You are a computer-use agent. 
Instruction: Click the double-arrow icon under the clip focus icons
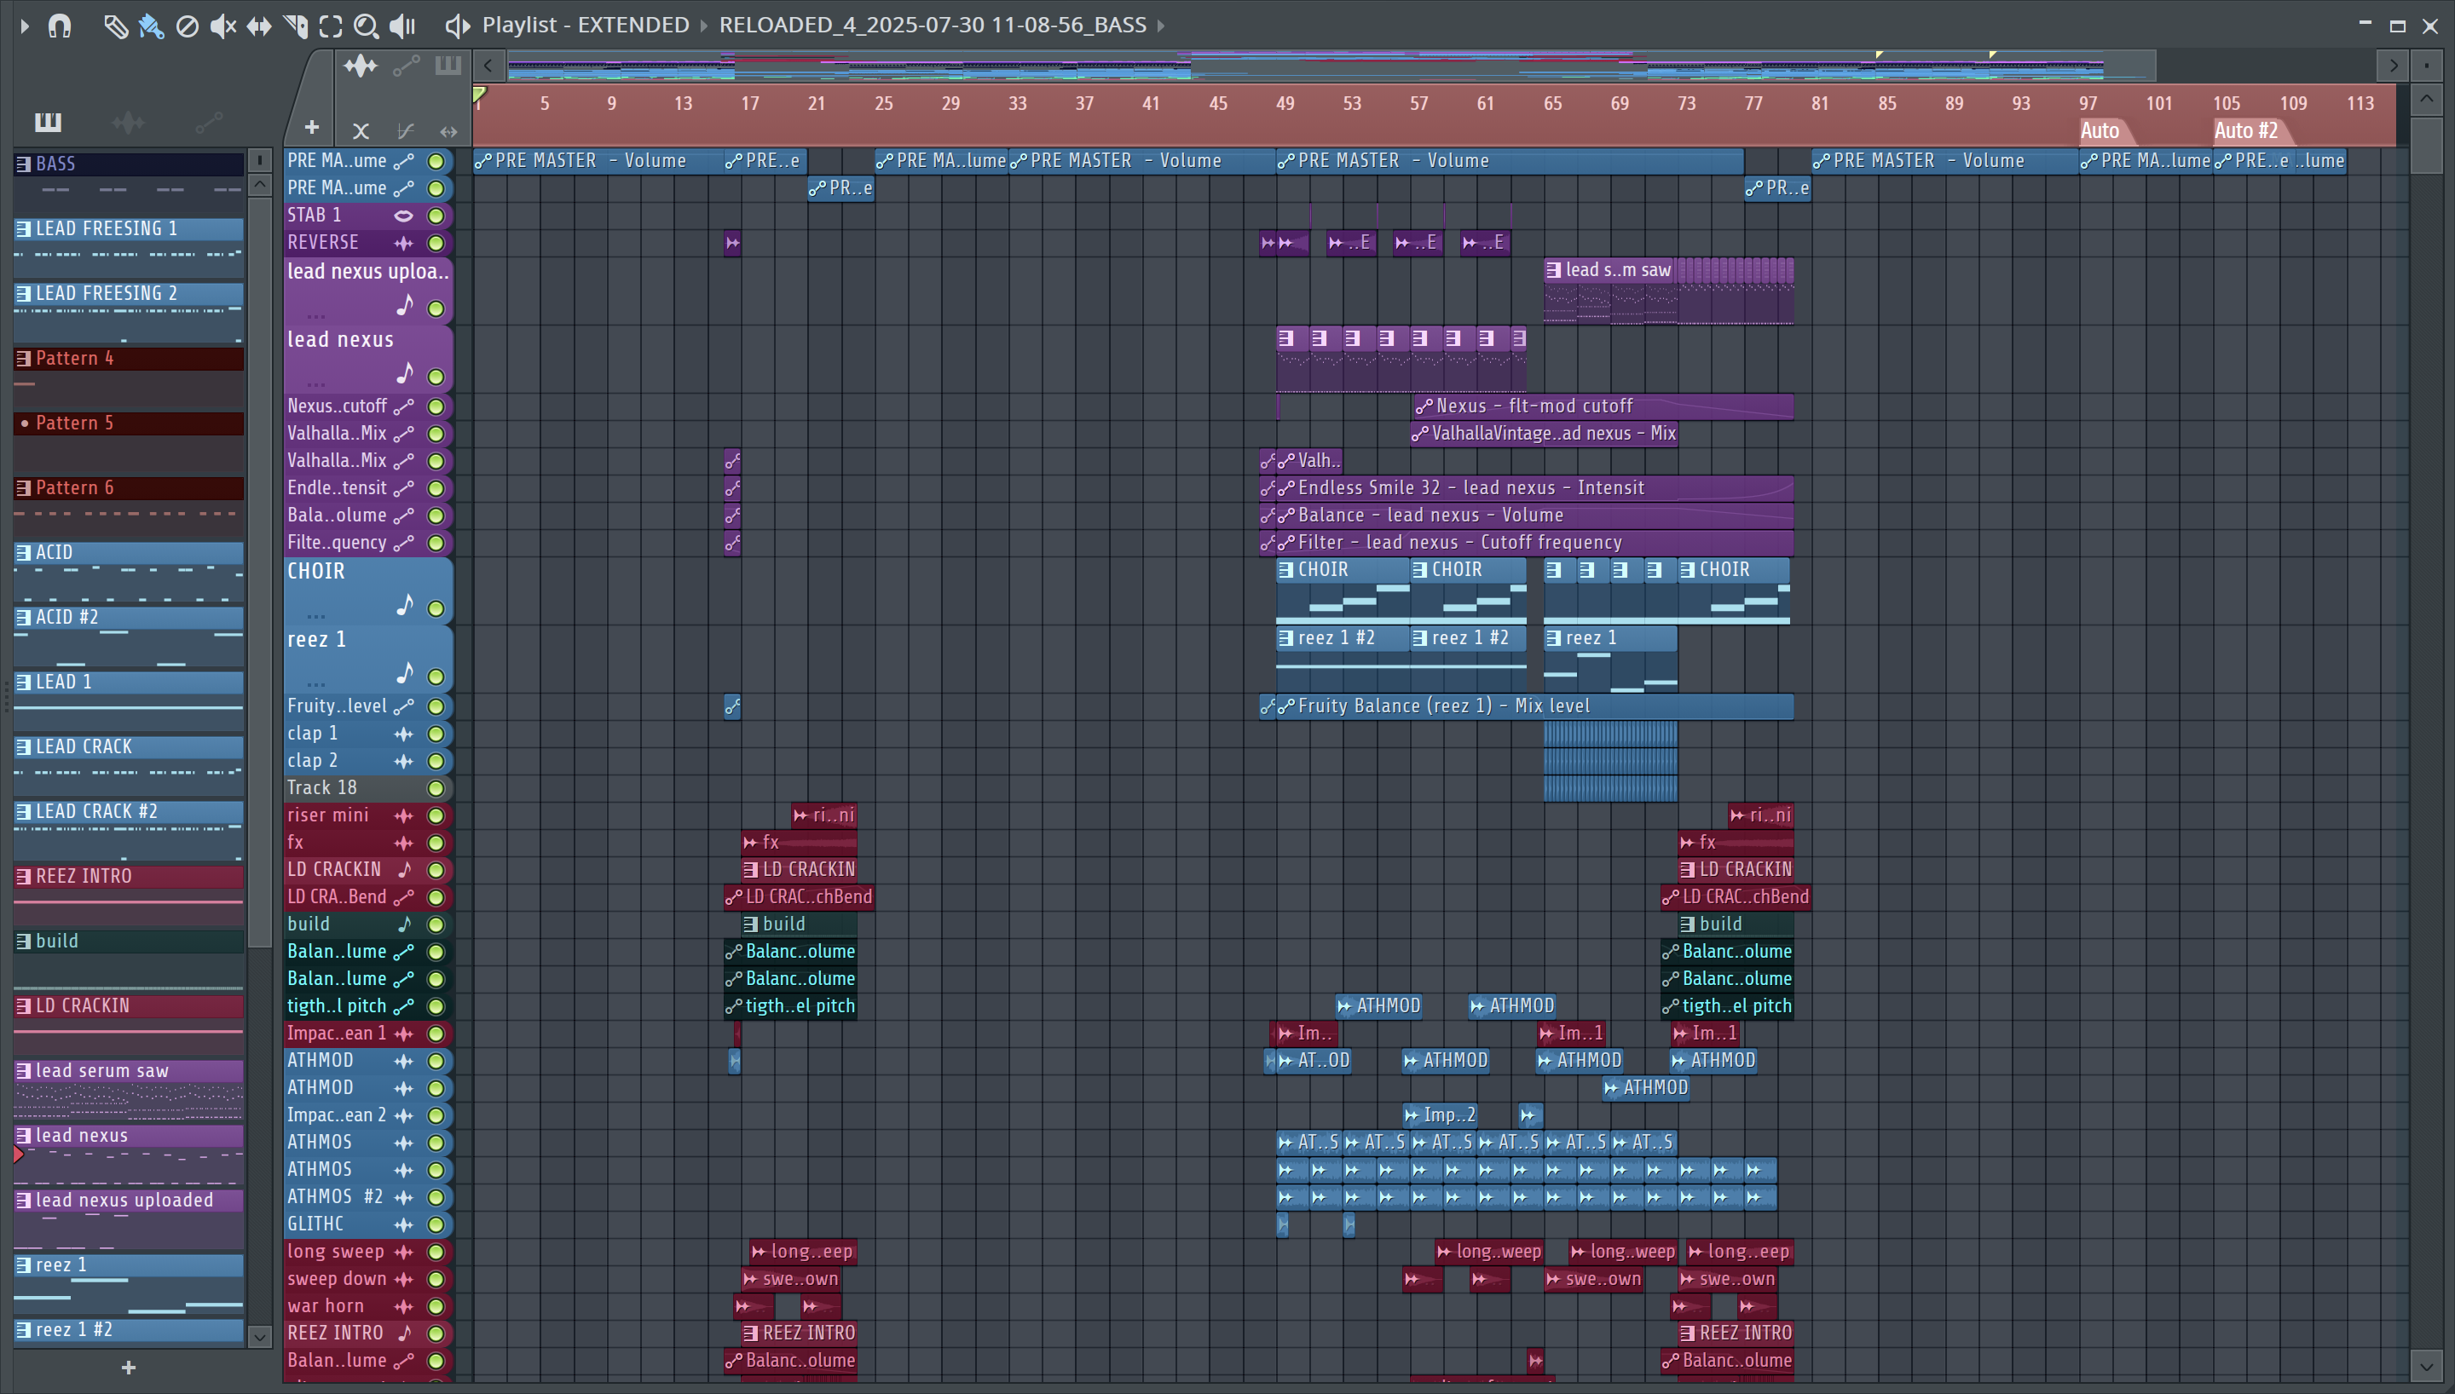448,131
